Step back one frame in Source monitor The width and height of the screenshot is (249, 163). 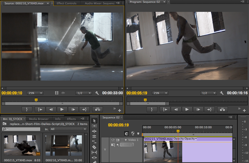(51, 109)
